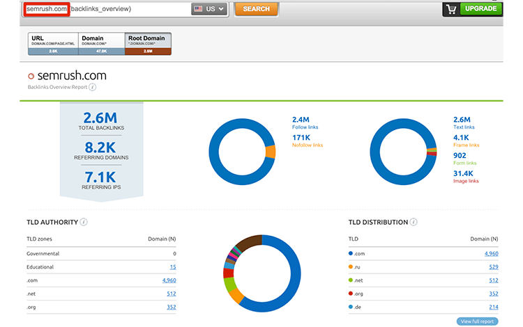Click the 8.2K Referring Domains figure

point(100,147)
